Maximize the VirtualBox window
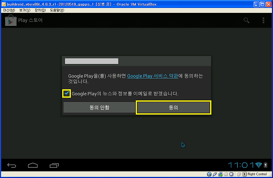Viewport: 273px width, 178px height. 262,4
